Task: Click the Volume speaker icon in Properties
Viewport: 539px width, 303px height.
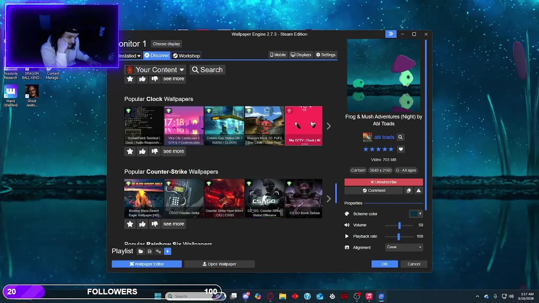Action: 347,225
